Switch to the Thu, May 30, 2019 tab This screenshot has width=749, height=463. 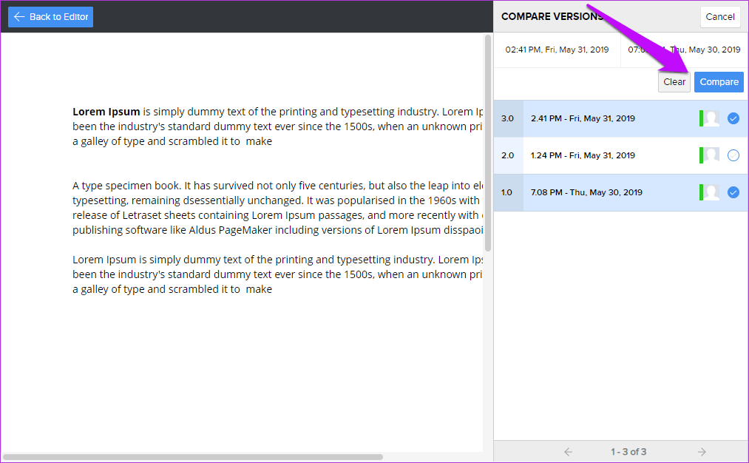[684, 50]
